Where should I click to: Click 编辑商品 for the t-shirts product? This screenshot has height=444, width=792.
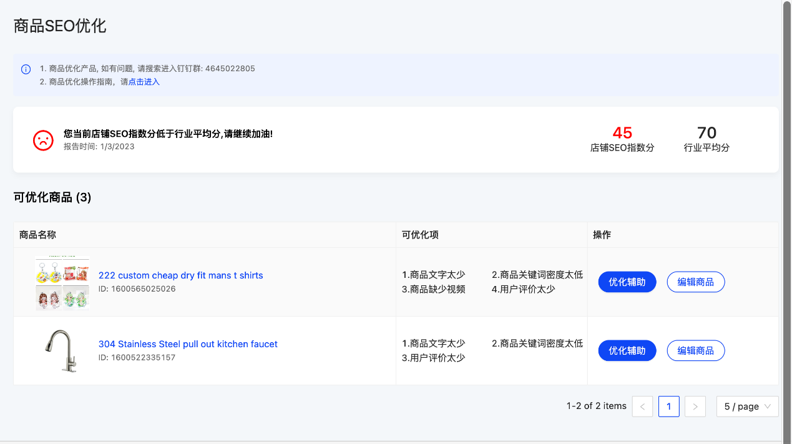click(695, 282)
